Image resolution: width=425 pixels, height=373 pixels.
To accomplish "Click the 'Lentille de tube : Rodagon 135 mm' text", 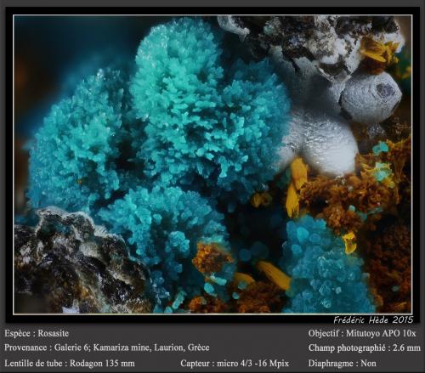I will coord(70,363).
